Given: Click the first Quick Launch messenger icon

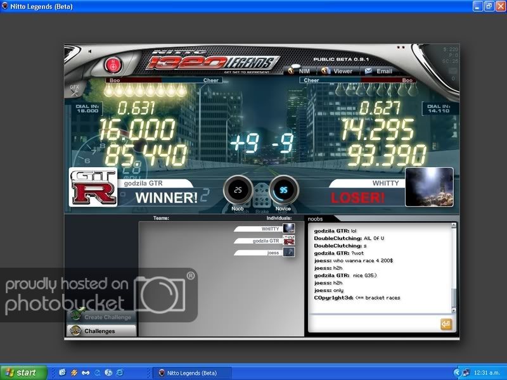Looking at the screenshot, I should point(62,372).
